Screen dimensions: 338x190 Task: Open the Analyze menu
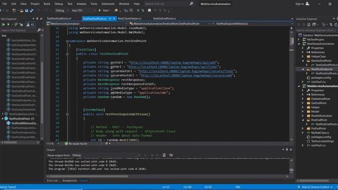click(81, 4)
